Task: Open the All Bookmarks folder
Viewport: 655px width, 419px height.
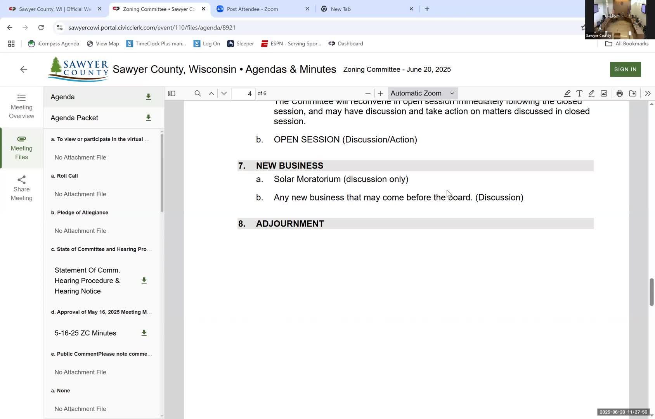Action: [x=627, y=44]
